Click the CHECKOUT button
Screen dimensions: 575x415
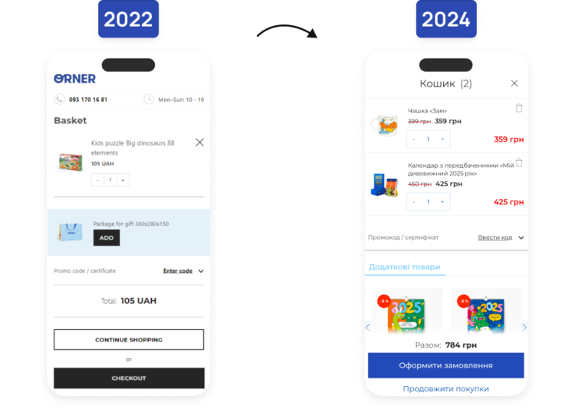[x=129, y=378]
